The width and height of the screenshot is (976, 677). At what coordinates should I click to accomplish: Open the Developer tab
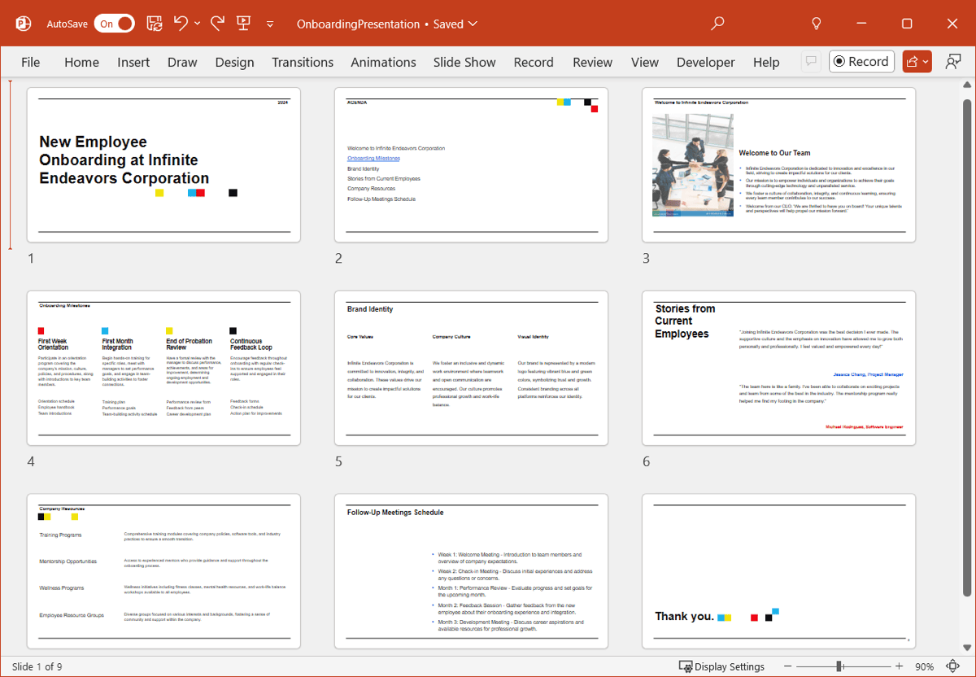point(705,62)
